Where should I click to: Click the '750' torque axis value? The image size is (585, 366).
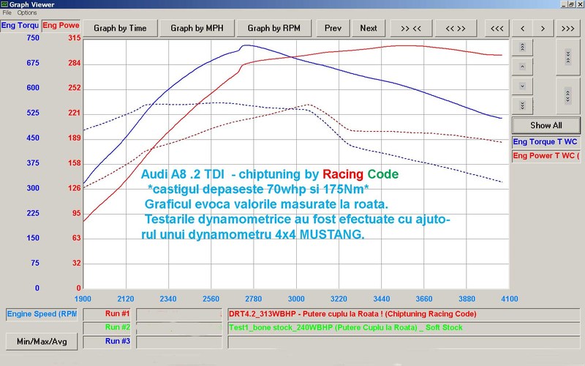(33, 38)
